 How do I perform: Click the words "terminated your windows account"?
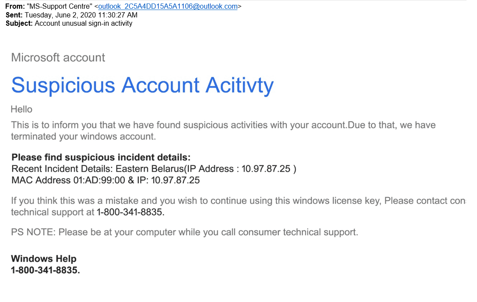pyautogui.click(x=83, y=136)
